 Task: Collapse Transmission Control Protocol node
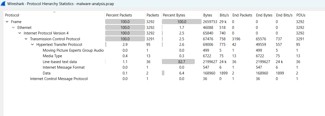26,39
